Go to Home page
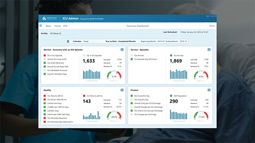The height and width of the screenshot is (143, 255). coord(57,26)
